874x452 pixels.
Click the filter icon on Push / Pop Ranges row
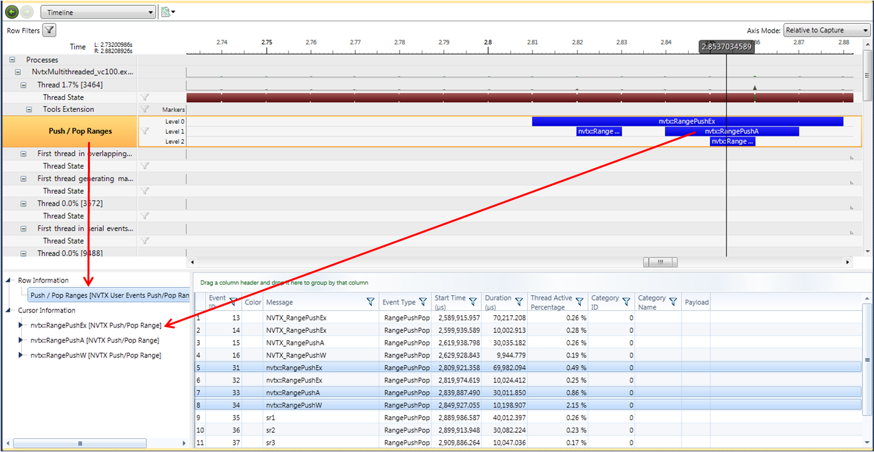point(146,131)
